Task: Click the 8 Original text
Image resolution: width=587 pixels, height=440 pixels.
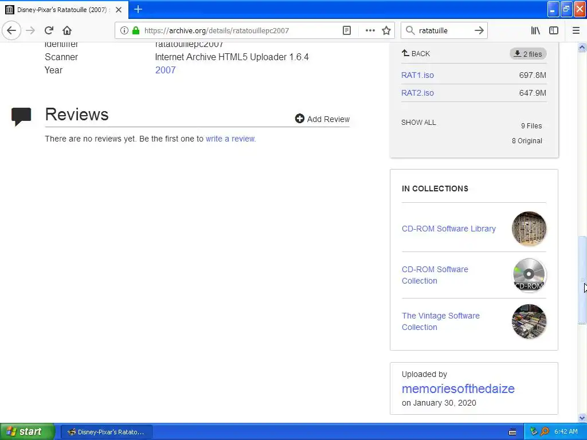Action: pyautogui.click(x=527, y=141)
